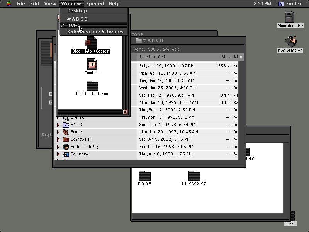Click the # A B C D title bar folder icon
Viewport: 309px width, 232px height.
click(x=139, y=41)
